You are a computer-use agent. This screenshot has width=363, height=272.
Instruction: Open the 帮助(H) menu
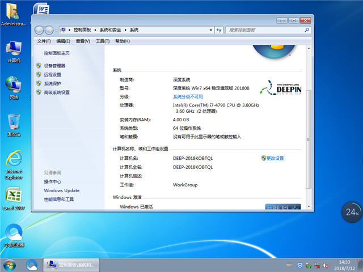[x=123, y=41]
